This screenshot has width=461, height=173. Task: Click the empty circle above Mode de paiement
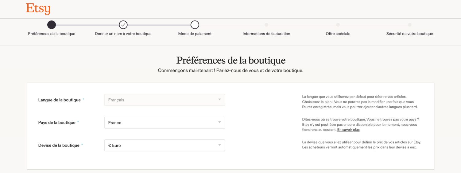click(x=195, y=25)
